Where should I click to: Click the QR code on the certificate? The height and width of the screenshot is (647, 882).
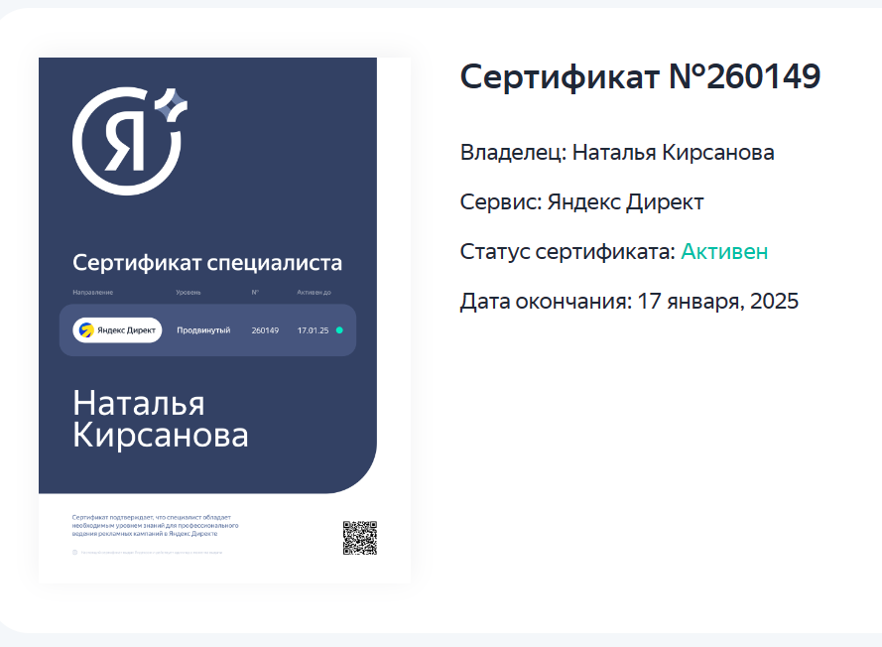[359, 538]
